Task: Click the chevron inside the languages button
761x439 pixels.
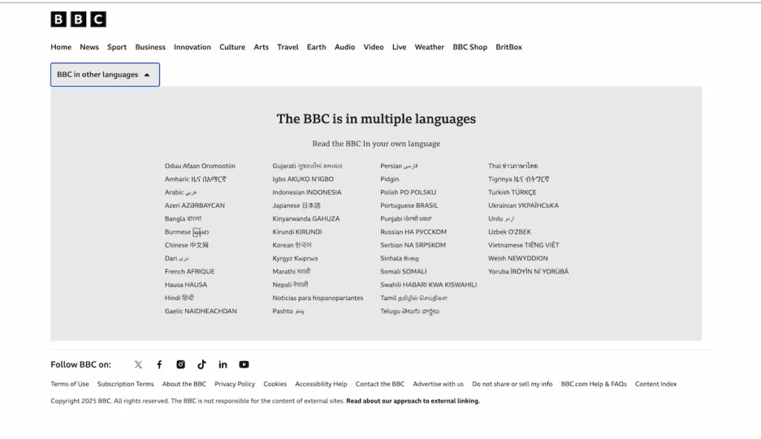Action: point(148,74)
